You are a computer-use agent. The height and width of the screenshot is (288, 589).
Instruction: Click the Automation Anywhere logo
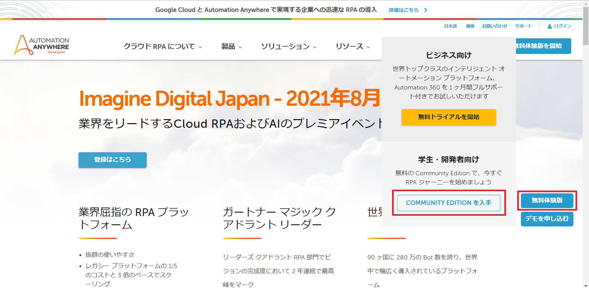[x=42, y=45]
